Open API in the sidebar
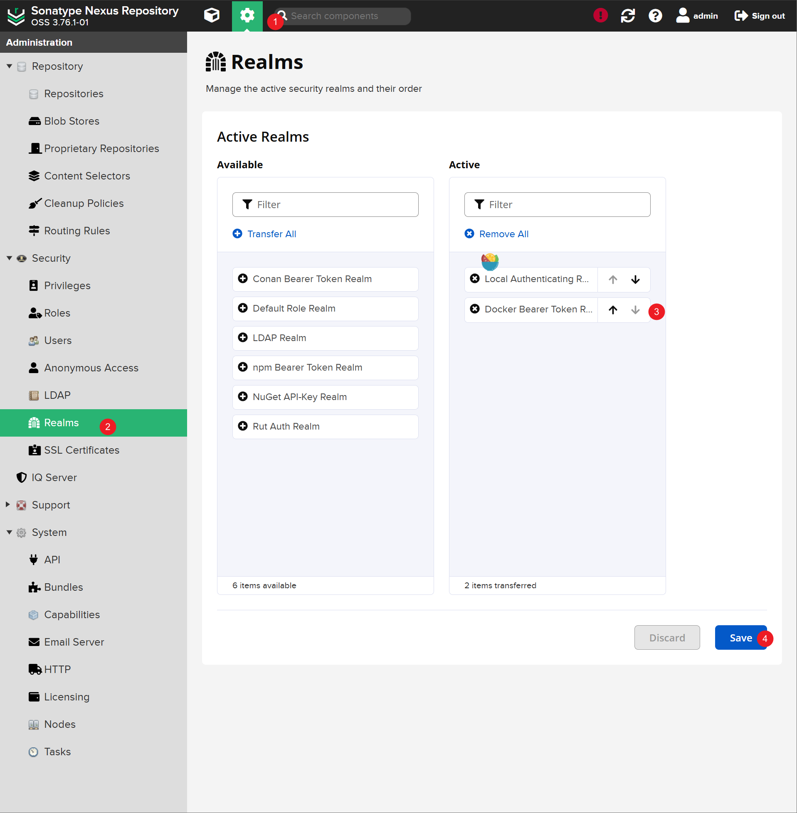Image resolution: width=797 pixels, height=813 pixels. [94, 560]
